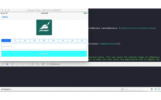The height and width of the screenshot is (100, 161).
Task: Choose the RF position segment
Action: (82, 40)
